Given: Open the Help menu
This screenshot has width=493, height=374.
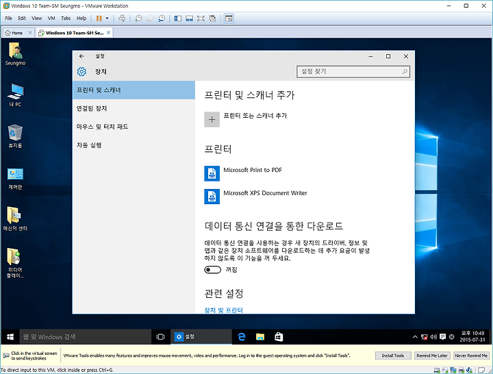Looking at the screenshot, I should [x=81, y=18].
